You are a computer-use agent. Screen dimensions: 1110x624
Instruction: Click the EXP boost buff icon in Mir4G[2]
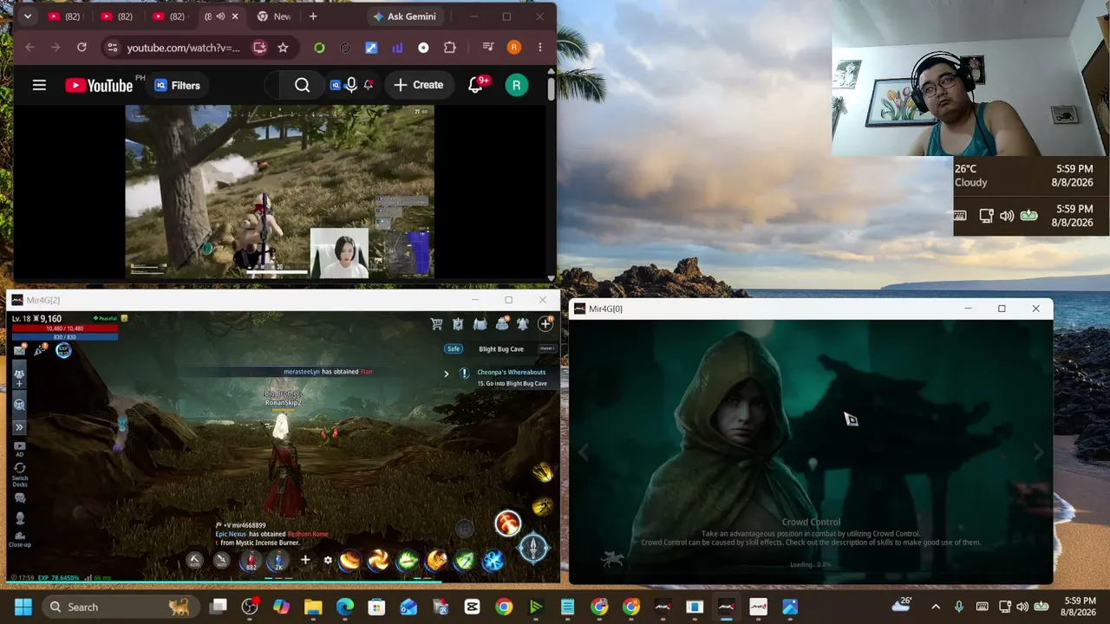[x=62, y=350]
